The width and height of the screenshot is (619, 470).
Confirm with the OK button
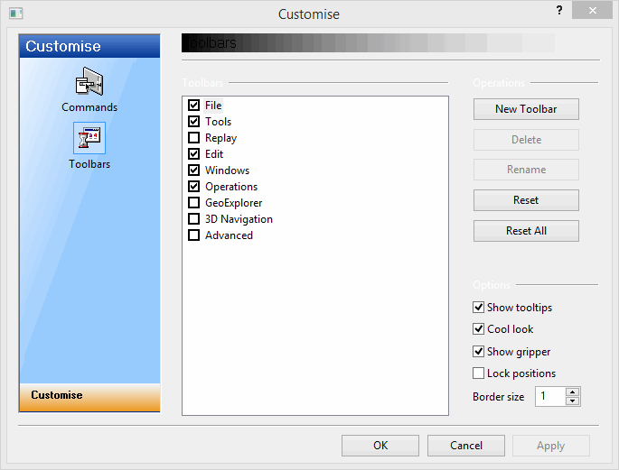(x=380, y=446)
